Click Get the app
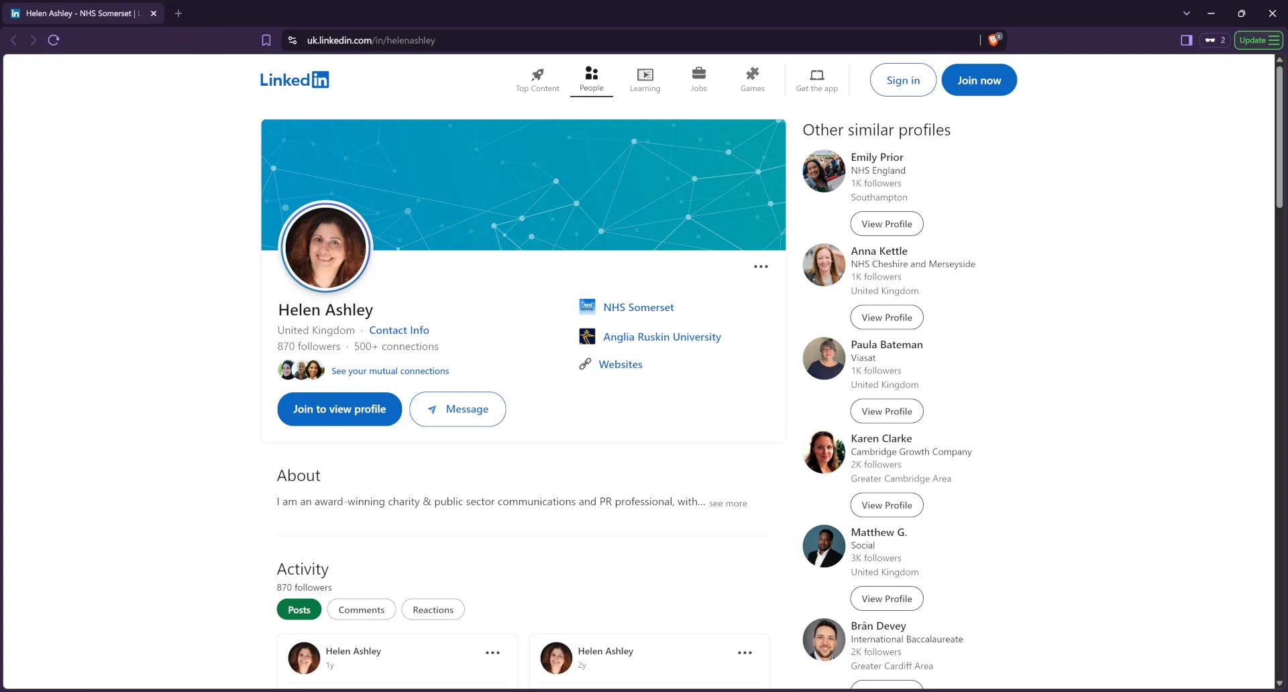 coord(817,80)
